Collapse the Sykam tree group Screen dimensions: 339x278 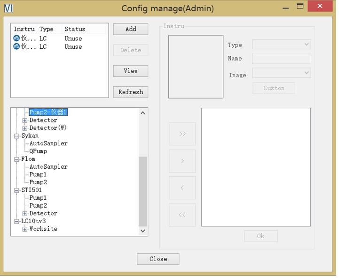point(17,136)
